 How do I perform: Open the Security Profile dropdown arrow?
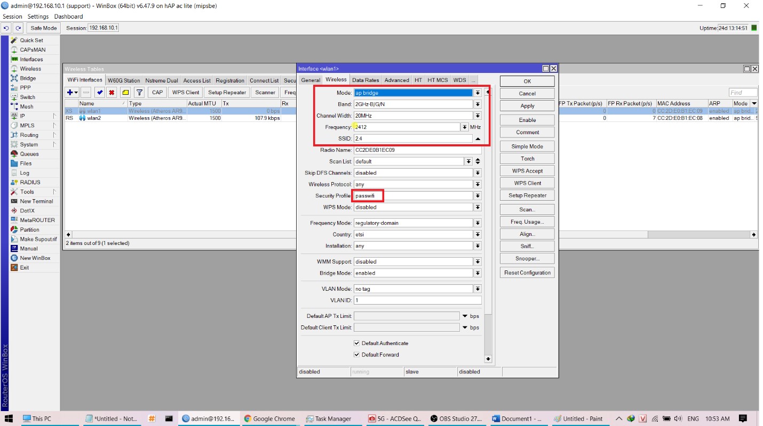(478, 196)
